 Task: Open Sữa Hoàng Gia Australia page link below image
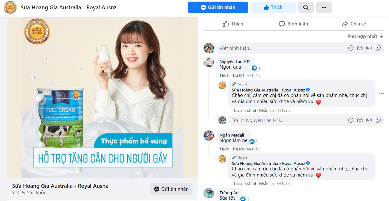click(60, 186)
